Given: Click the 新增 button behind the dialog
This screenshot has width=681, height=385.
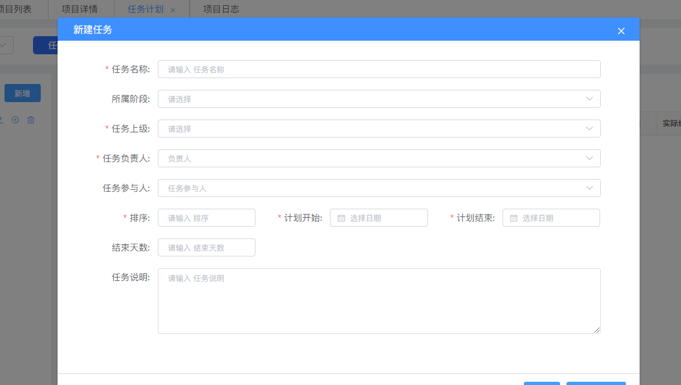Looking at the screenshot, I should pos(23,93).
